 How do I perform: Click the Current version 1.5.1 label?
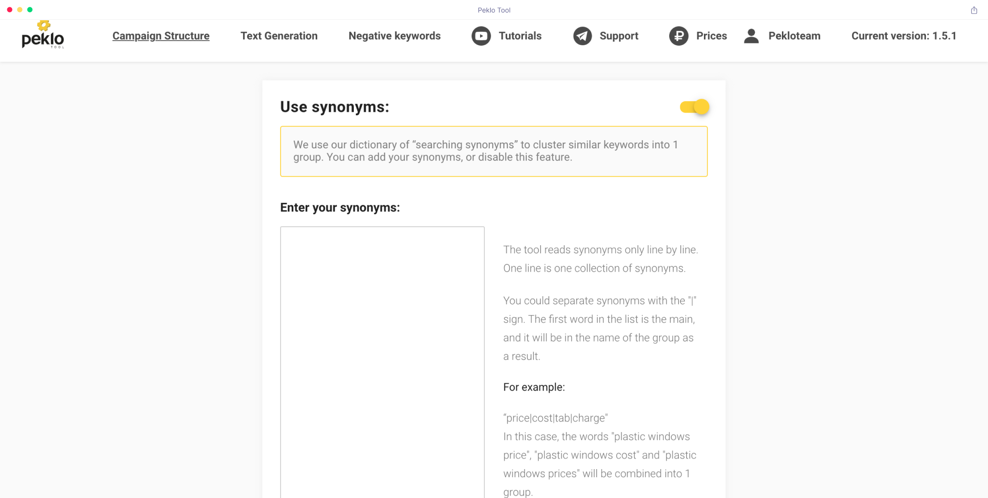pyautogui.click(x=904, y=36)
